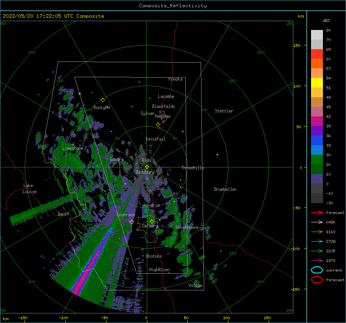346x323 pixels.
Task: Click the RockyMH label on map
Action: (x=101, y=108)
